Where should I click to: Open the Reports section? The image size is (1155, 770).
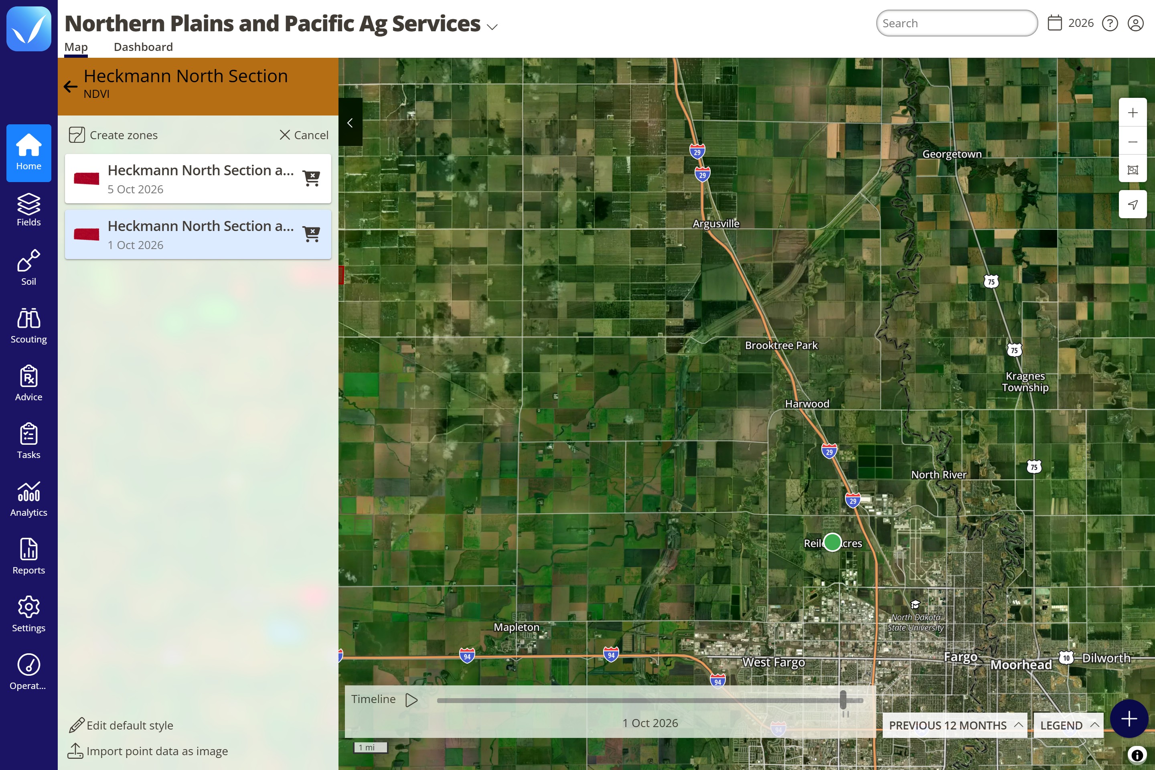(28, 556)
